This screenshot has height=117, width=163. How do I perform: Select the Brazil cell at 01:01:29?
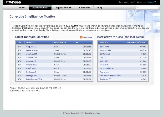pyautogui.click(x=57, y=65)
